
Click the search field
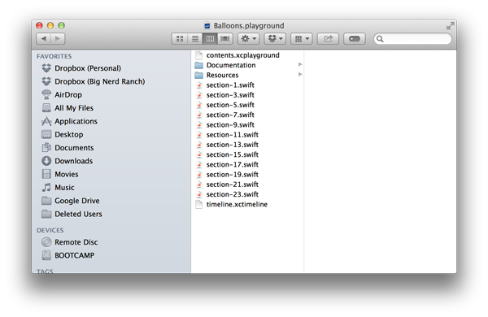(x=412, y=38)
